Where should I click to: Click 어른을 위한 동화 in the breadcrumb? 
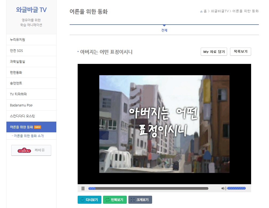coord(245,11)
